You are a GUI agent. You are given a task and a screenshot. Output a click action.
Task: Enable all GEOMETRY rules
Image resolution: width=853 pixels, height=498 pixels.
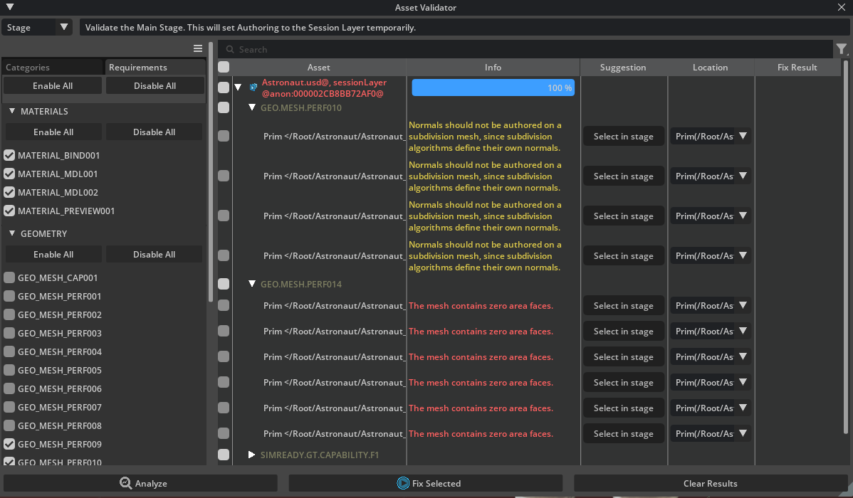53,255
